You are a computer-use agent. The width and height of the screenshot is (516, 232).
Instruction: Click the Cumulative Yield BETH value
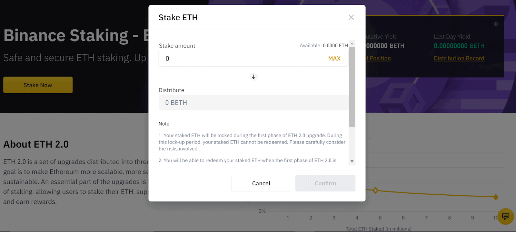(x=384, y=46)
